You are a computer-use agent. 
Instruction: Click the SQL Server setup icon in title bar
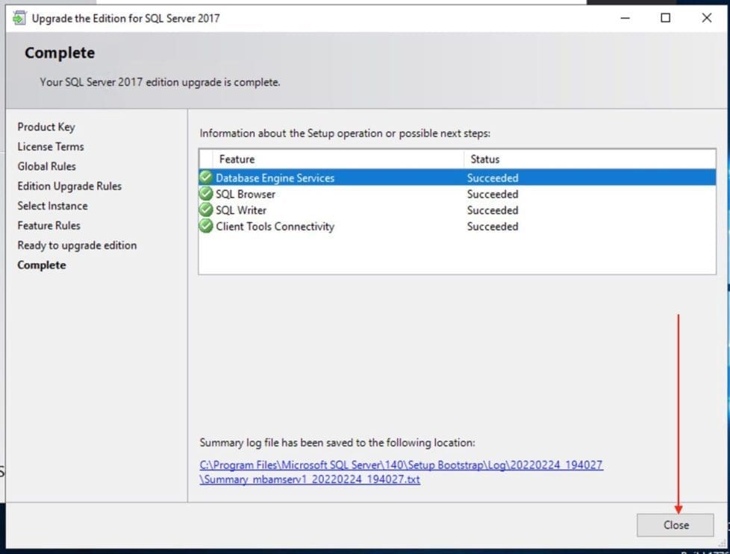tap(19, 18)
